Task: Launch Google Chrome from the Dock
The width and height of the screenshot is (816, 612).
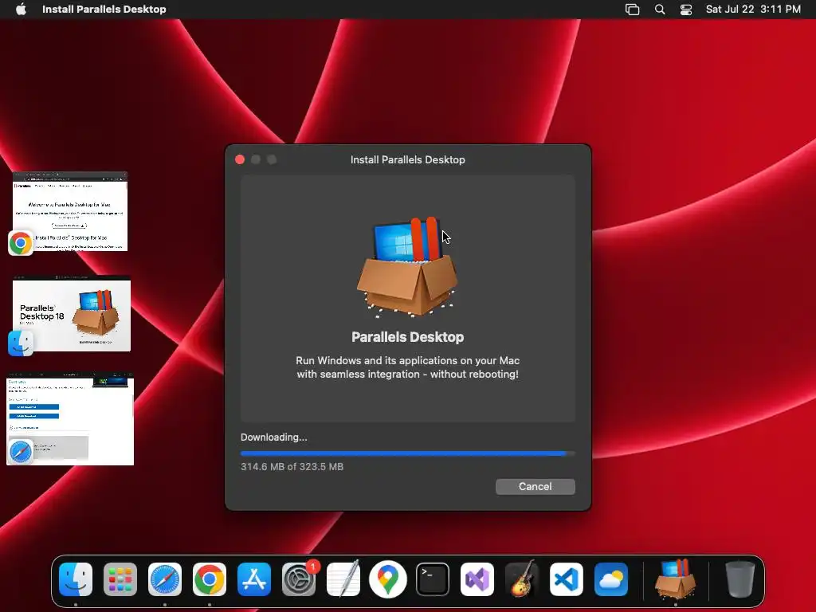Action: (x=210, y=579)
